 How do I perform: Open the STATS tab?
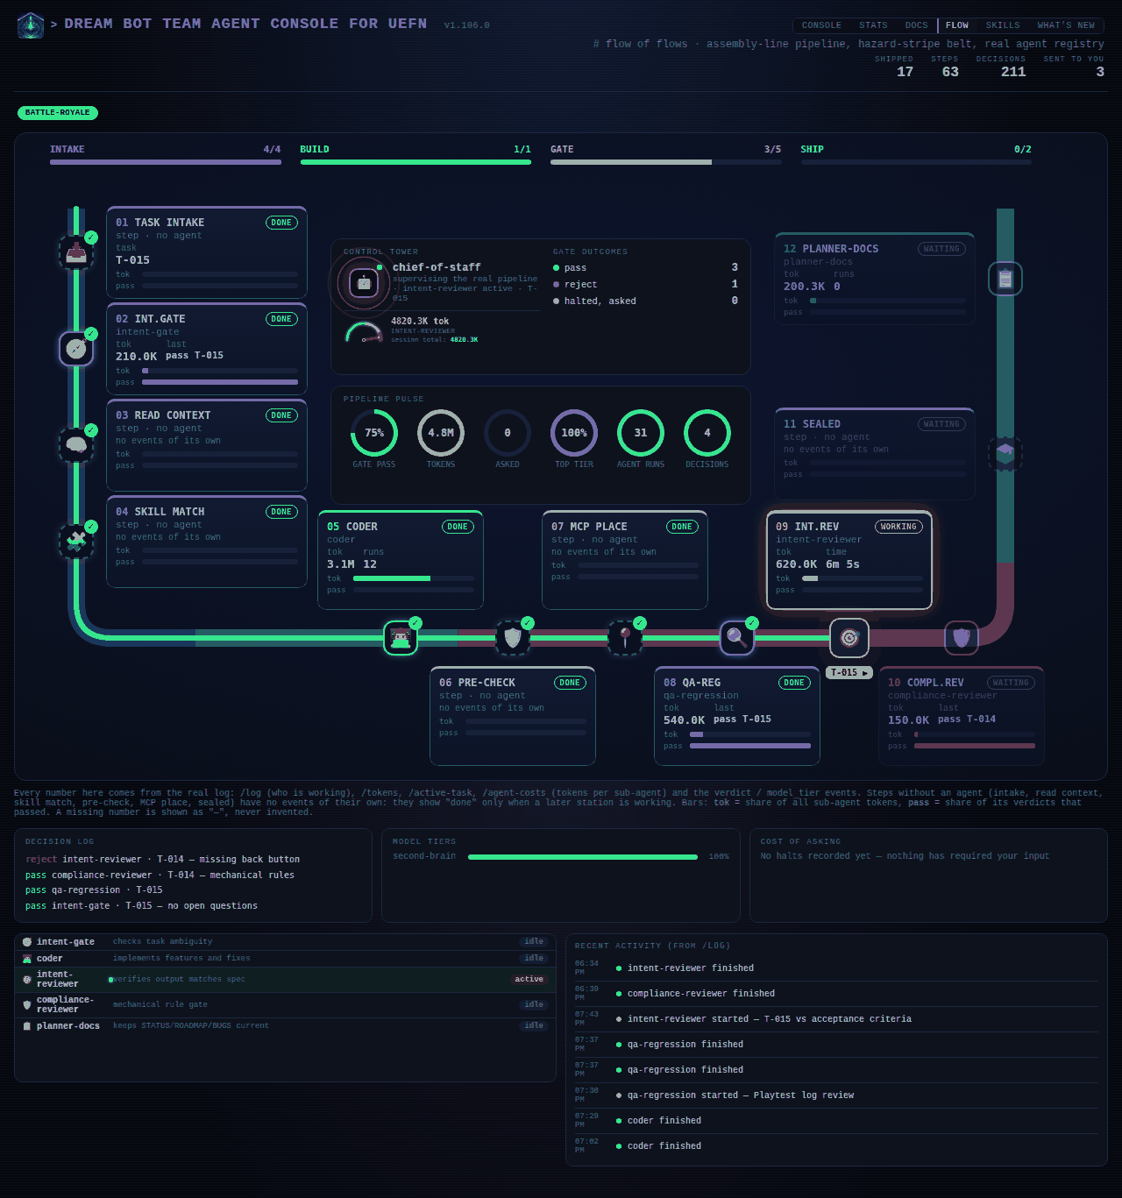(x=873, y=25)
